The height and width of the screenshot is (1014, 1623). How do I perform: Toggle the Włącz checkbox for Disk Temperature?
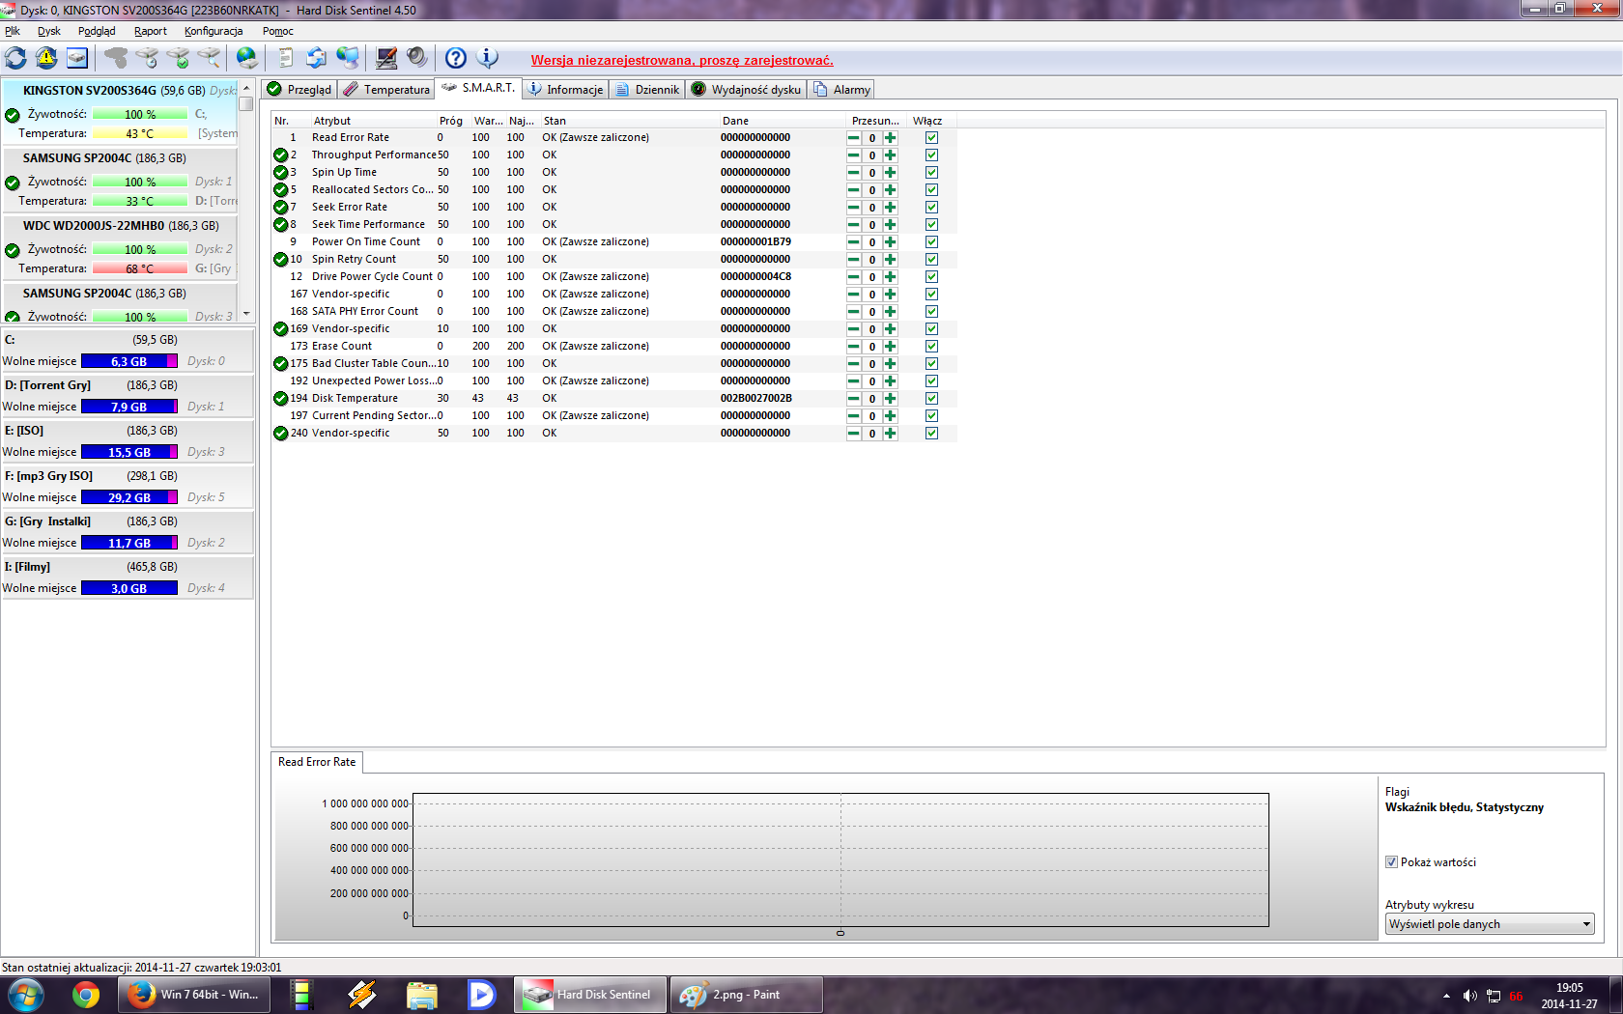pyautogui.click(x=931, y=398)
